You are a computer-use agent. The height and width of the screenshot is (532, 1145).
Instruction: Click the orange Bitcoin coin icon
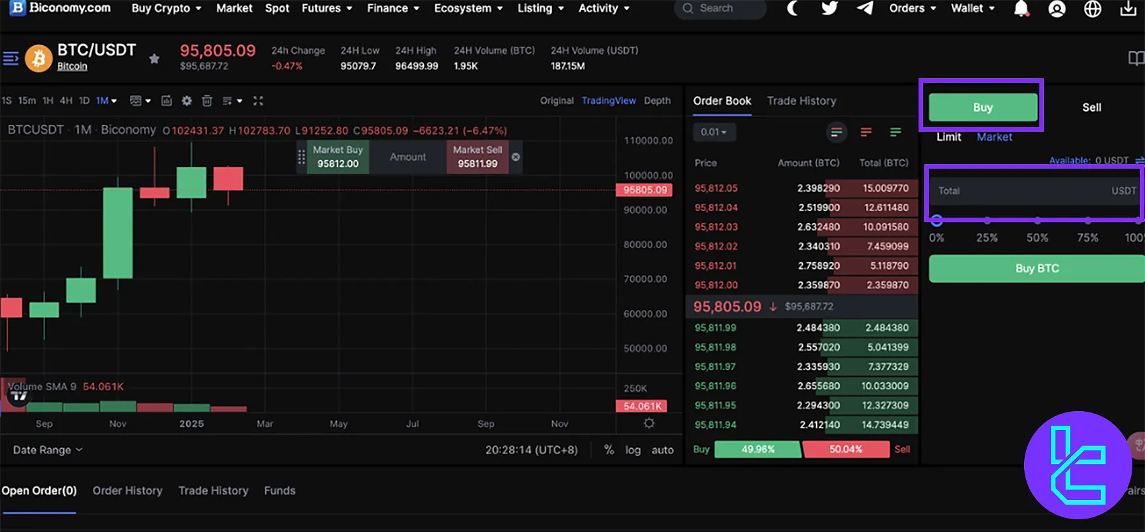click(39, 59)
